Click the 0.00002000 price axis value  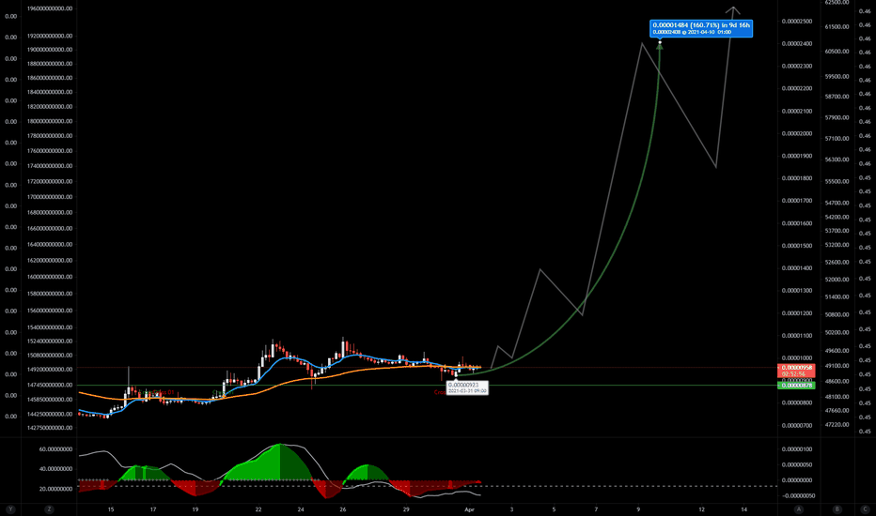pos(797,133)
